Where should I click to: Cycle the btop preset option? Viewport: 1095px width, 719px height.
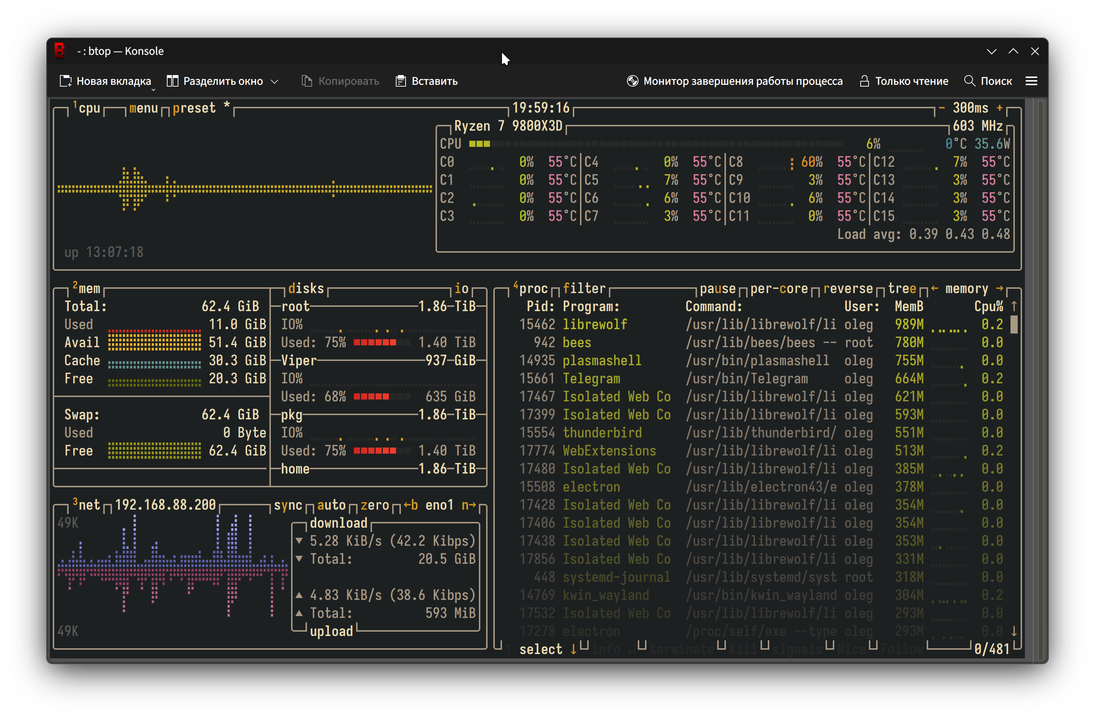coord(201,108)
